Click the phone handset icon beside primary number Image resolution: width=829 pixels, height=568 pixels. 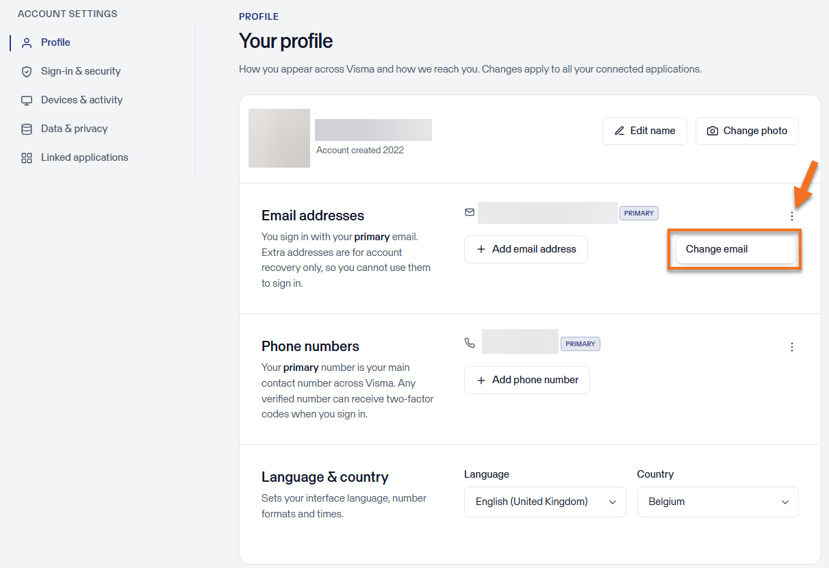[470, 343]
